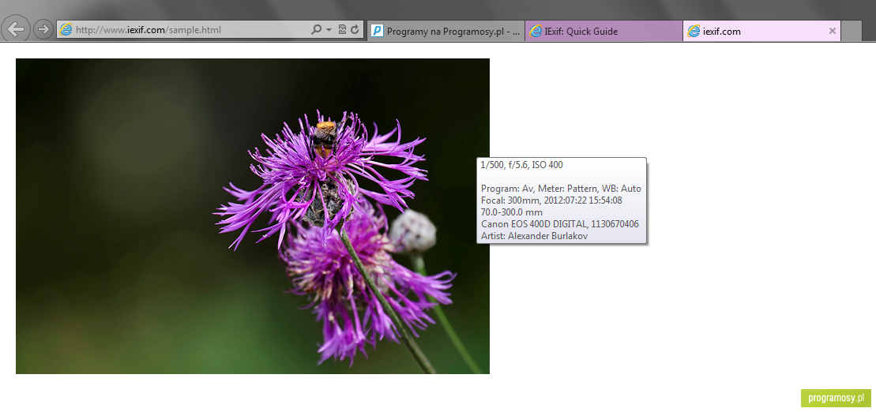Go back with the browser Back arrow
Image resolution: width=876 pixels, height=412 pixels.
[x=17, y=29]
